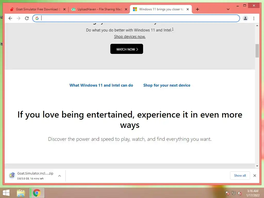Click the muted volume tray icon
The height and width of the screenshot is (198, 264).
pos(240,193)
